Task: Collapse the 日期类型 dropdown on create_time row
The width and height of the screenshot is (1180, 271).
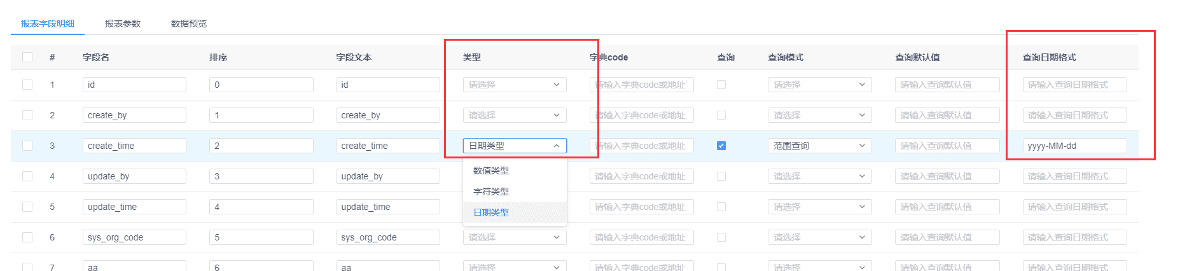Action: click(515, 146)
